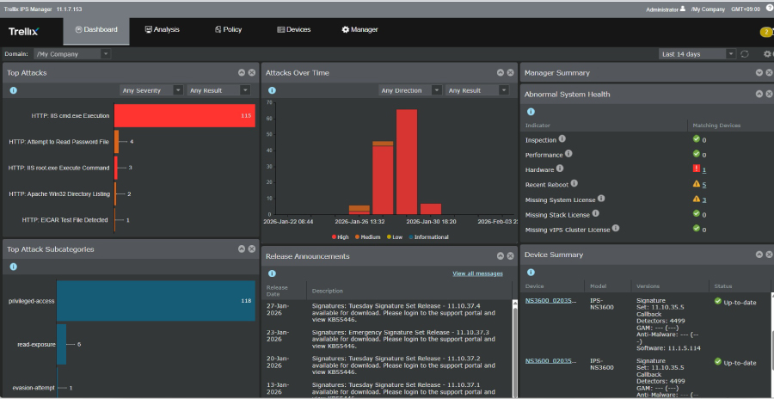Close the Attacks Over Time panel
This screenshot has height=399, width=774.
pyautogui.click(x=510, y=72)
